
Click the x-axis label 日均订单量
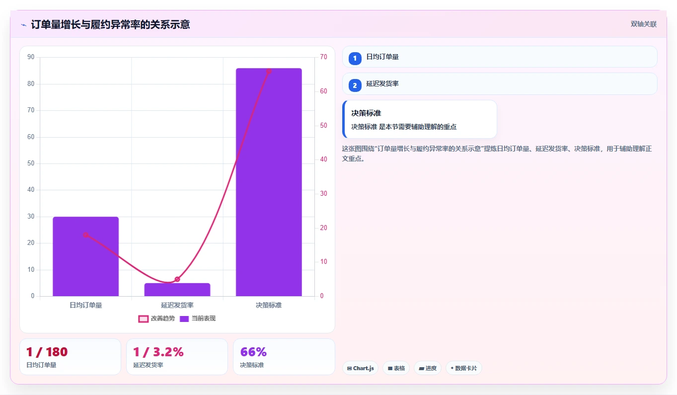click(85, 305)
